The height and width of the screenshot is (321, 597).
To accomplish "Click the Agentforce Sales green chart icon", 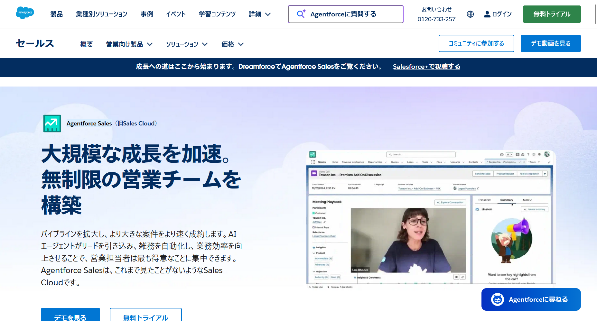I will (x=52, y=124).
